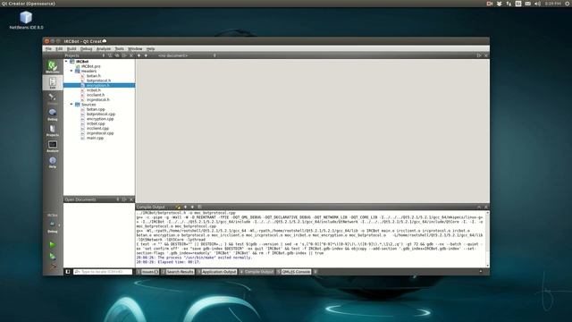Viewport: 572px width, 322px height.
Task: Open the Tools menu
Action: (x=119, y=48)
